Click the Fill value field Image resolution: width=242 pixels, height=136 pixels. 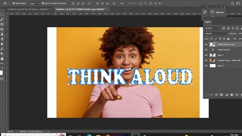pos(240,39)
